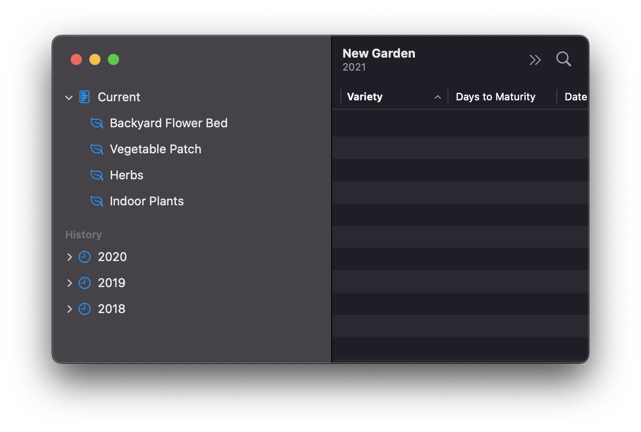Click the document icon beside Current
641x432 pixels.
click(x=85, y=97)
